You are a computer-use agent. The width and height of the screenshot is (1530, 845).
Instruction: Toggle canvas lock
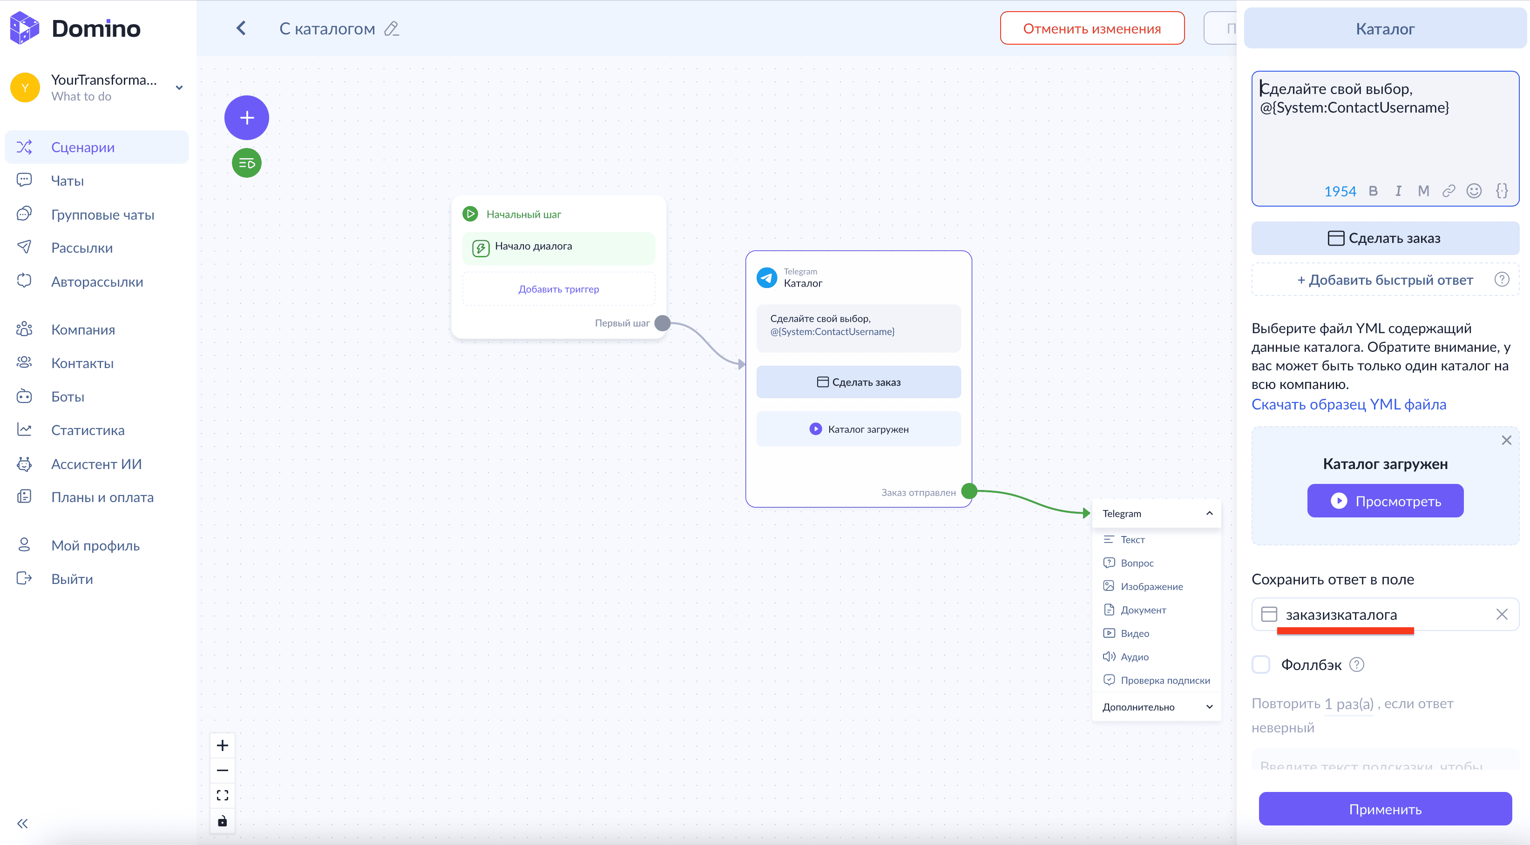click(222, 821)
